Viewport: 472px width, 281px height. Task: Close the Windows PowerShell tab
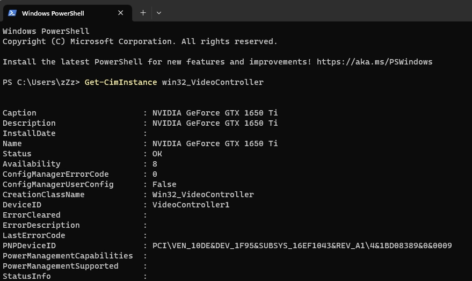[121, 13]
